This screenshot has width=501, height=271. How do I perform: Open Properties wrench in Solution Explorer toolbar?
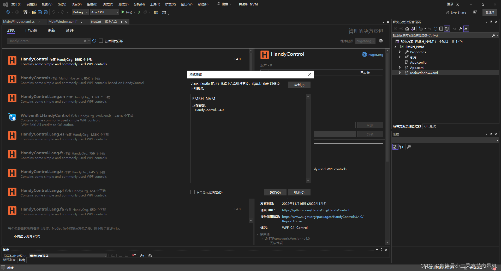[461, 29]
